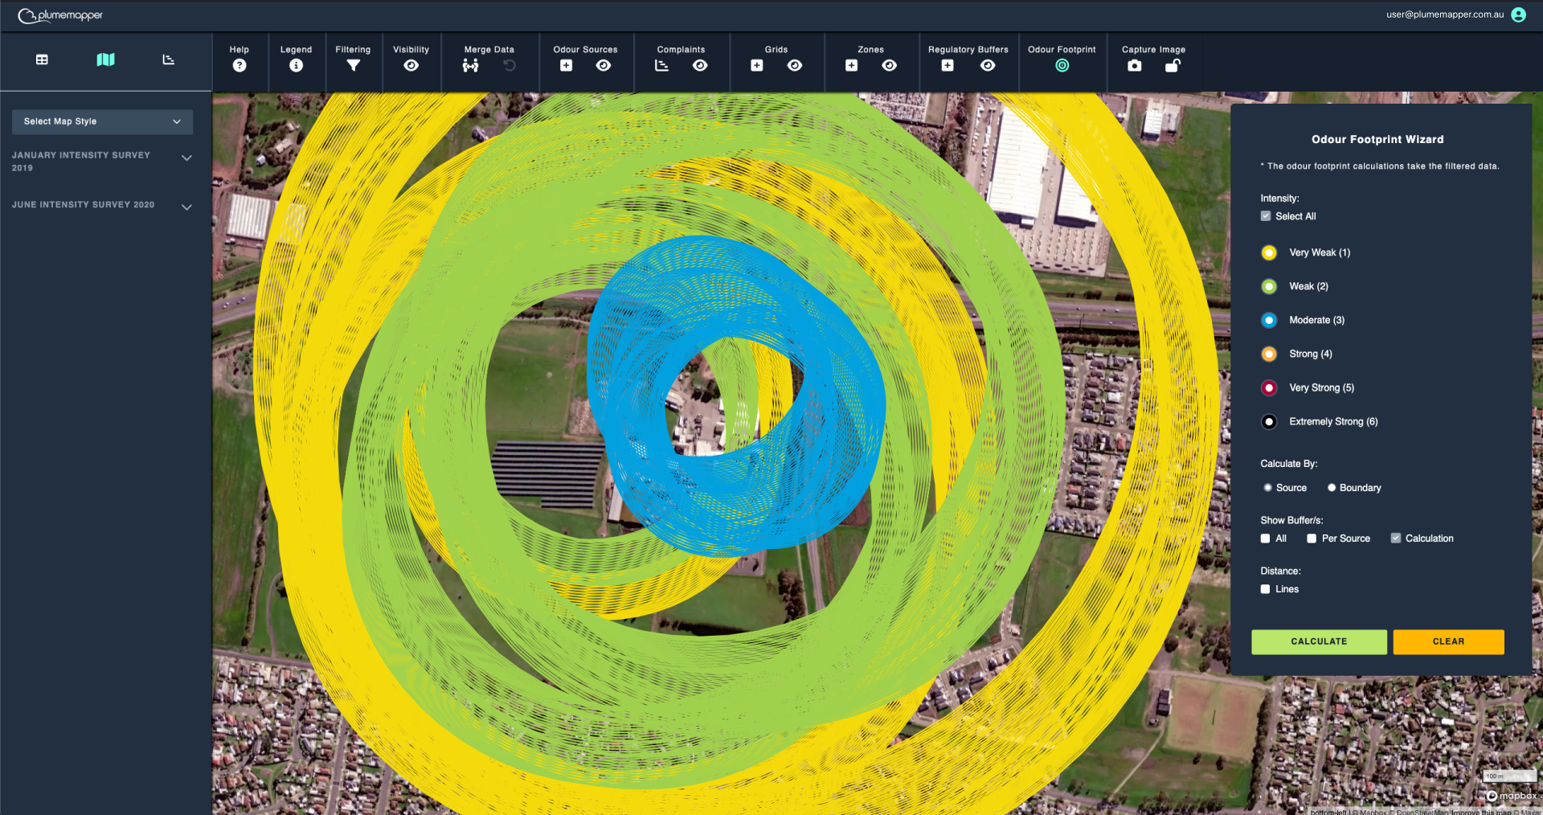Switch to the map view icon

pyautogui.click(x=105, y=59)
